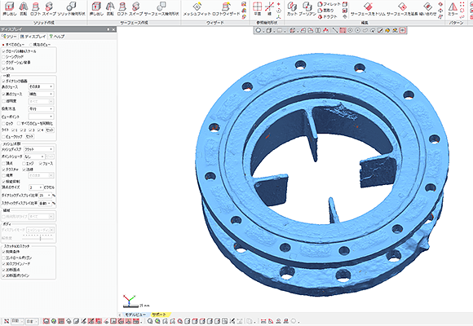The image size is (473, 326).
Task: Select Trim Surface (サーフェースをトリム) tool
Action: click(368, 9)
